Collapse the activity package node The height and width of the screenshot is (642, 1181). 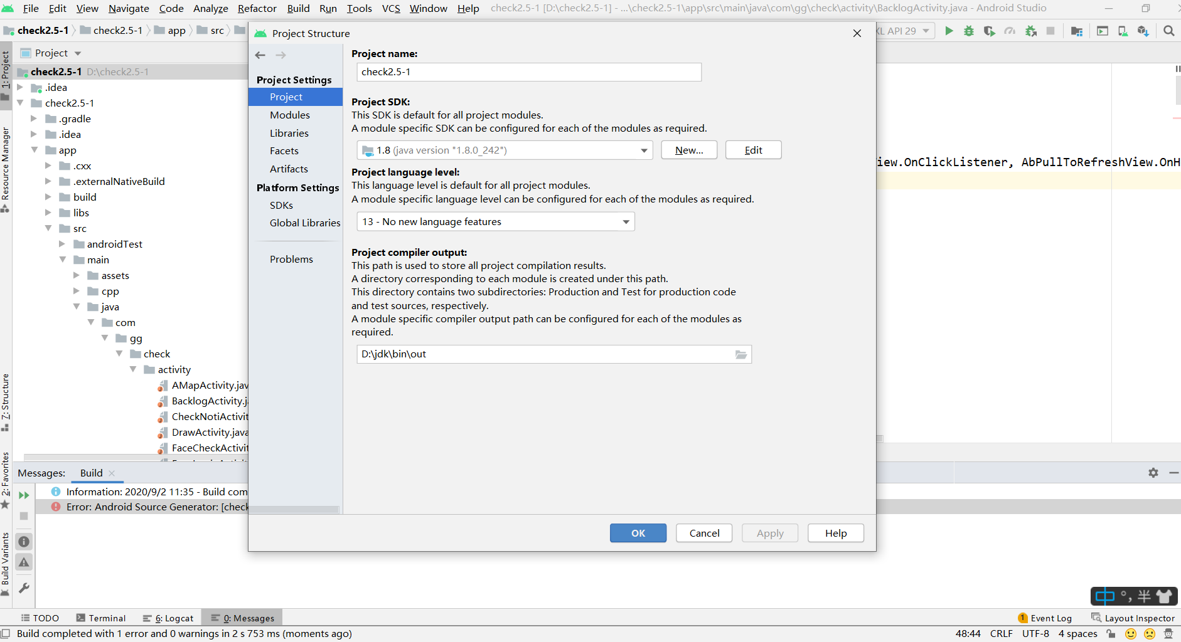point(133,369)
